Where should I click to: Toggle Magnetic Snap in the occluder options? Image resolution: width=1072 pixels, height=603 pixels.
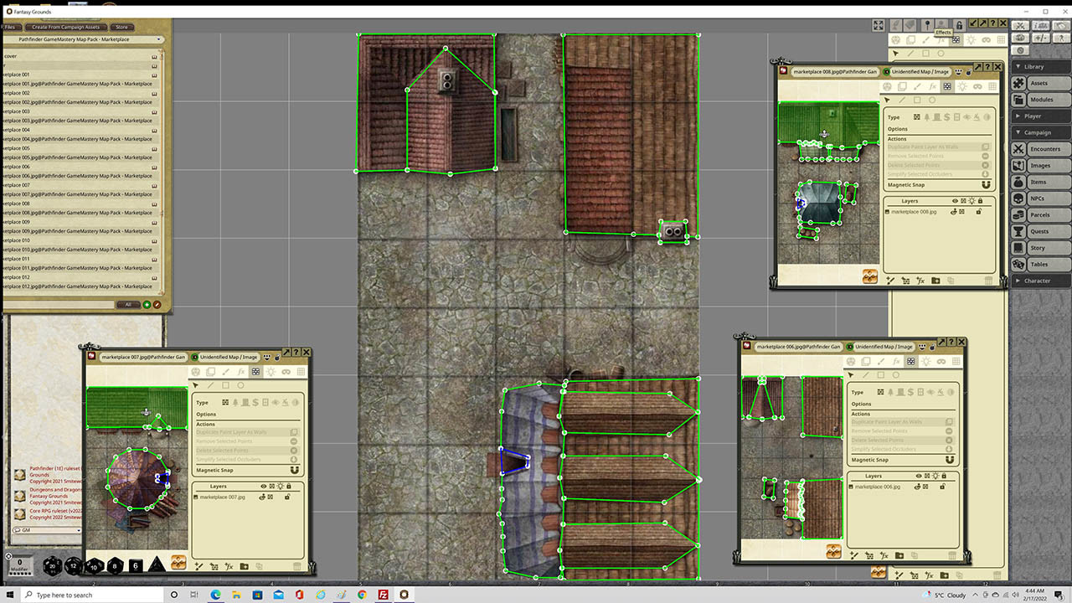click(x=296, y=470)
